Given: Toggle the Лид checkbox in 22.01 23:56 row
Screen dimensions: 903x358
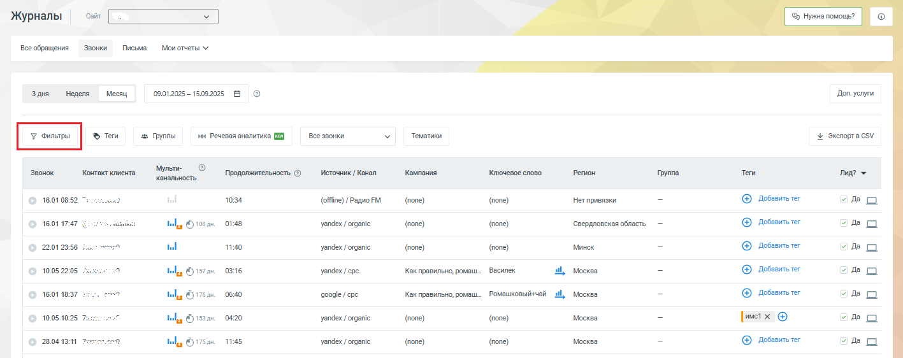Looking at the screenshot, I should pyautogui.click(x=844, y=247).
